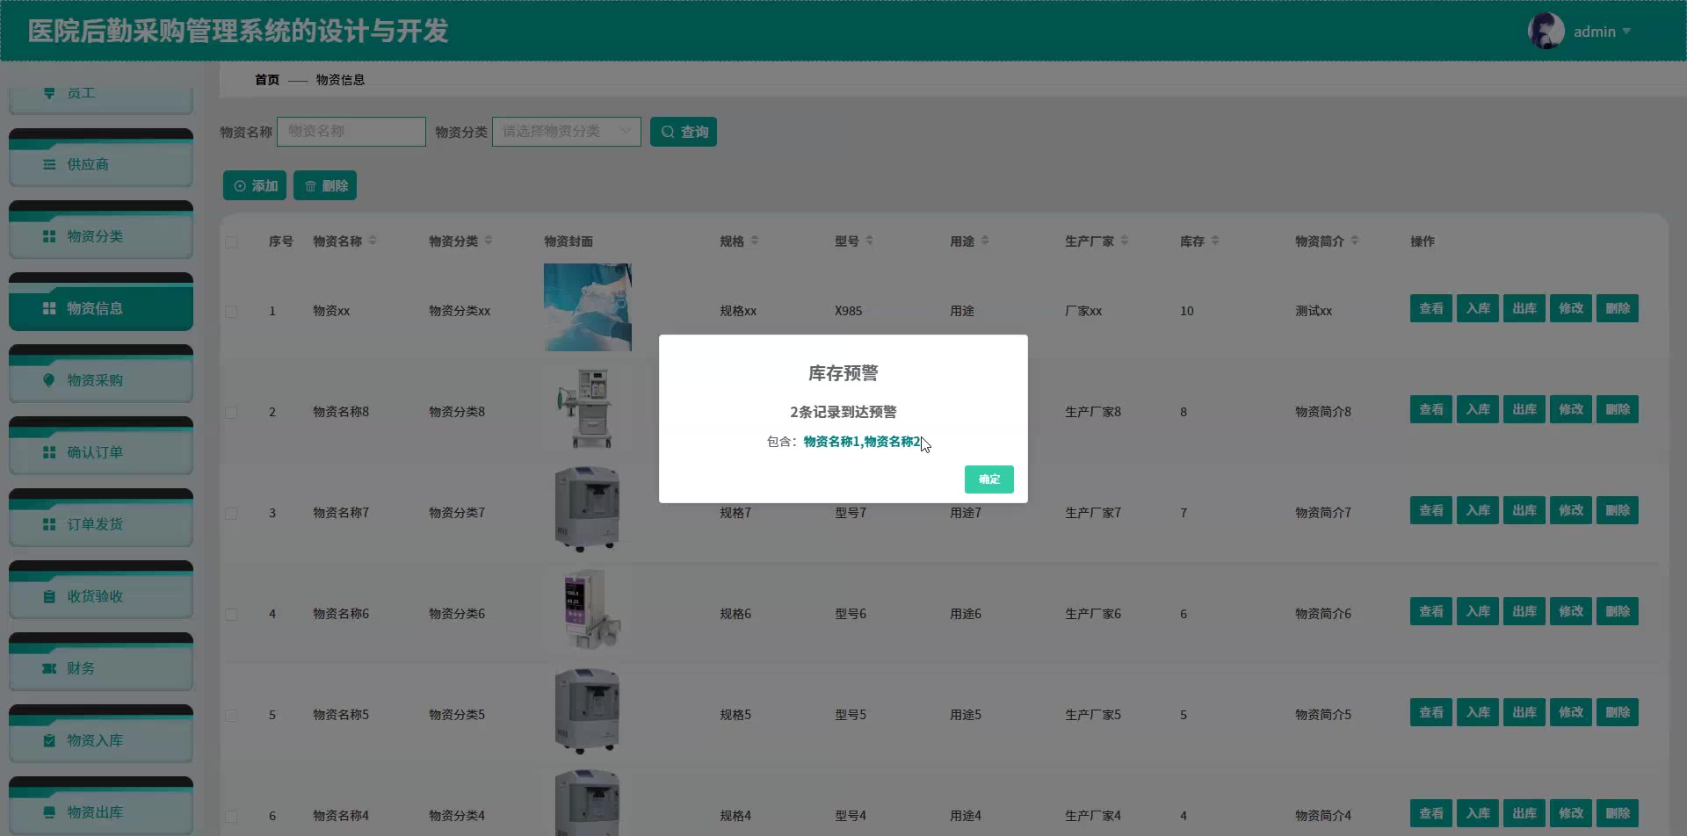Click the 确认订单 grid icon in sidebar
The height and width of the screenshot is (836, 1687).
pyautogui.click(x=49, y=452)
